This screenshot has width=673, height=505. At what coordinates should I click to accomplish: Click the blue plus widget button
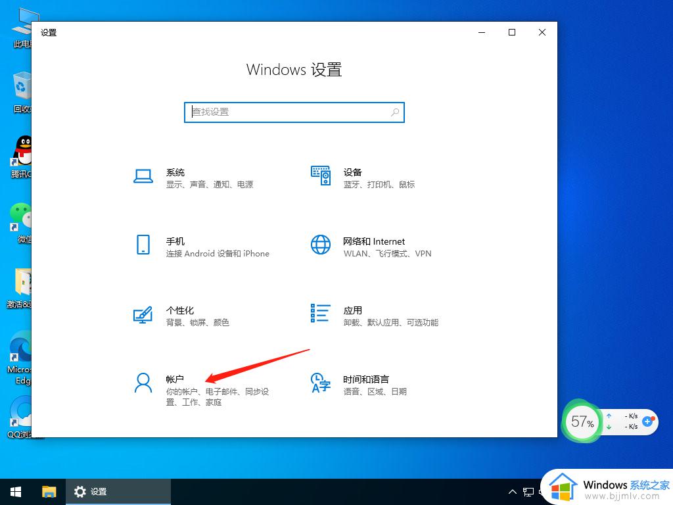pyautogui.click(x=647, y=421)
